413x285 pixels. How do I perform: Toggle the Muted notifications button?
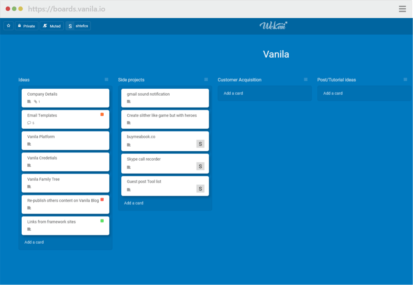(x=52, y=26)
